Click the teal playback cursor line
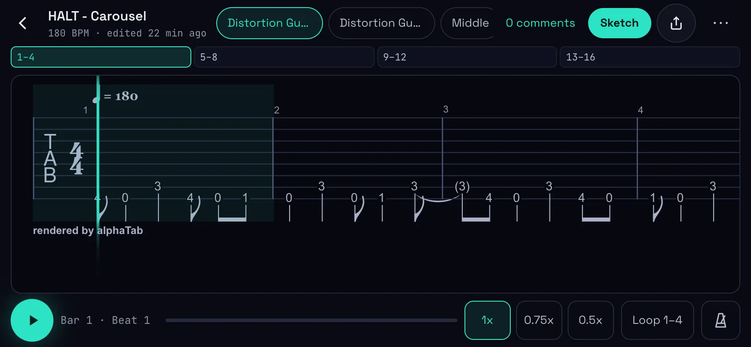751x347 pixels. tap(98, 178)
